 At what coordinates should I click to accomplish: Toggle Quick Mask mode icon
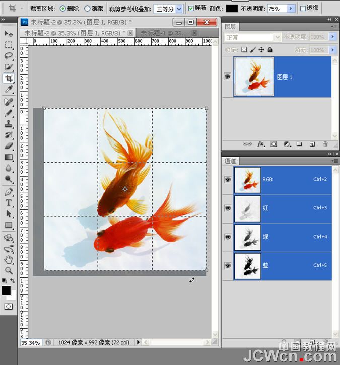click(x=9, y=306)
